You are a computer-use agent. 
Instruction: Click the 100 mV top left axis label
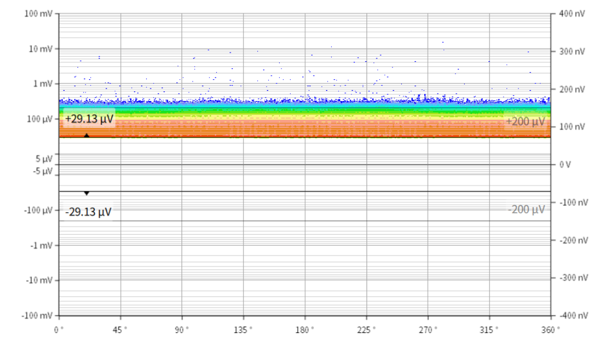point(39,14)
